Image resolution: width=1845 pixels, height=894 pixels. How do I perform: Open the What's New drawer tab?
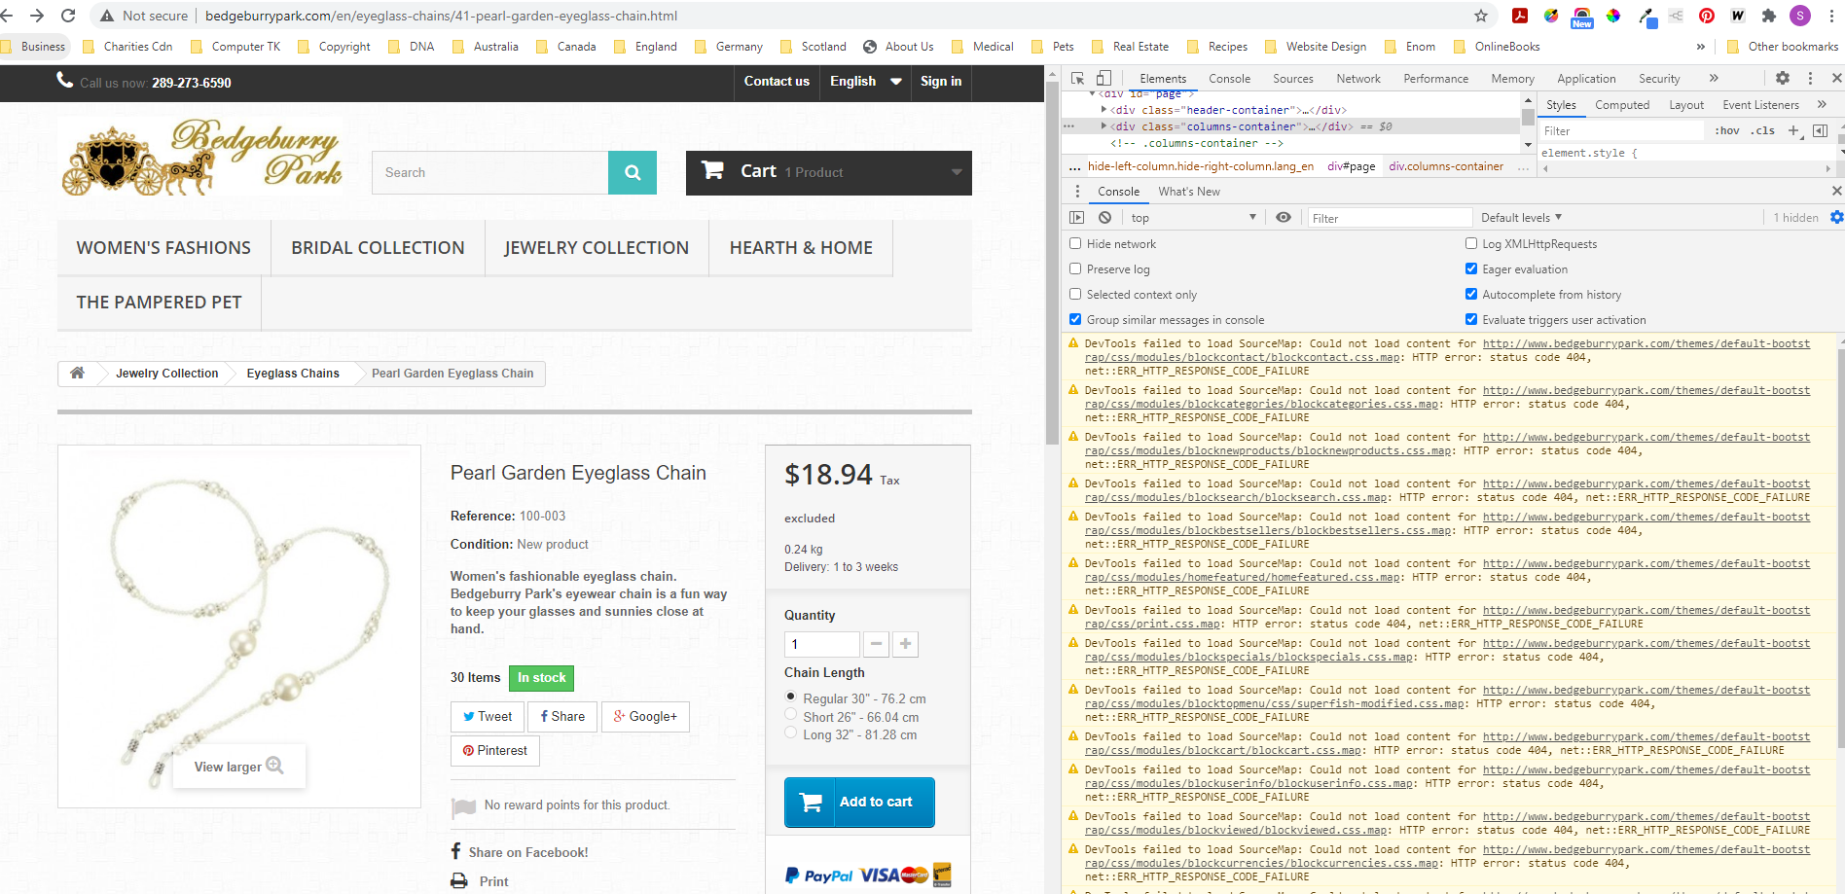pos(1189,192)
